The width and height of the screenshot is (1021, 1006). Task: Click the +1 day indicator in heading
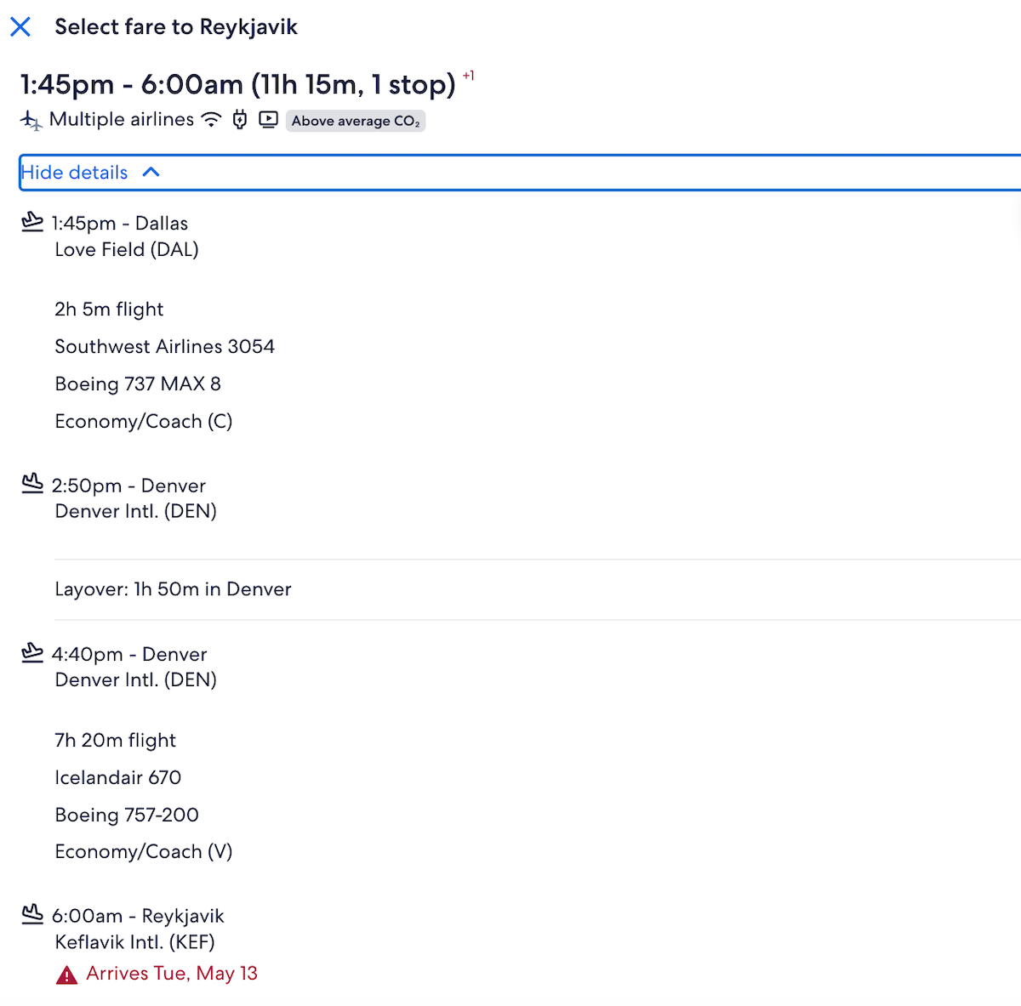pos(468,76)
